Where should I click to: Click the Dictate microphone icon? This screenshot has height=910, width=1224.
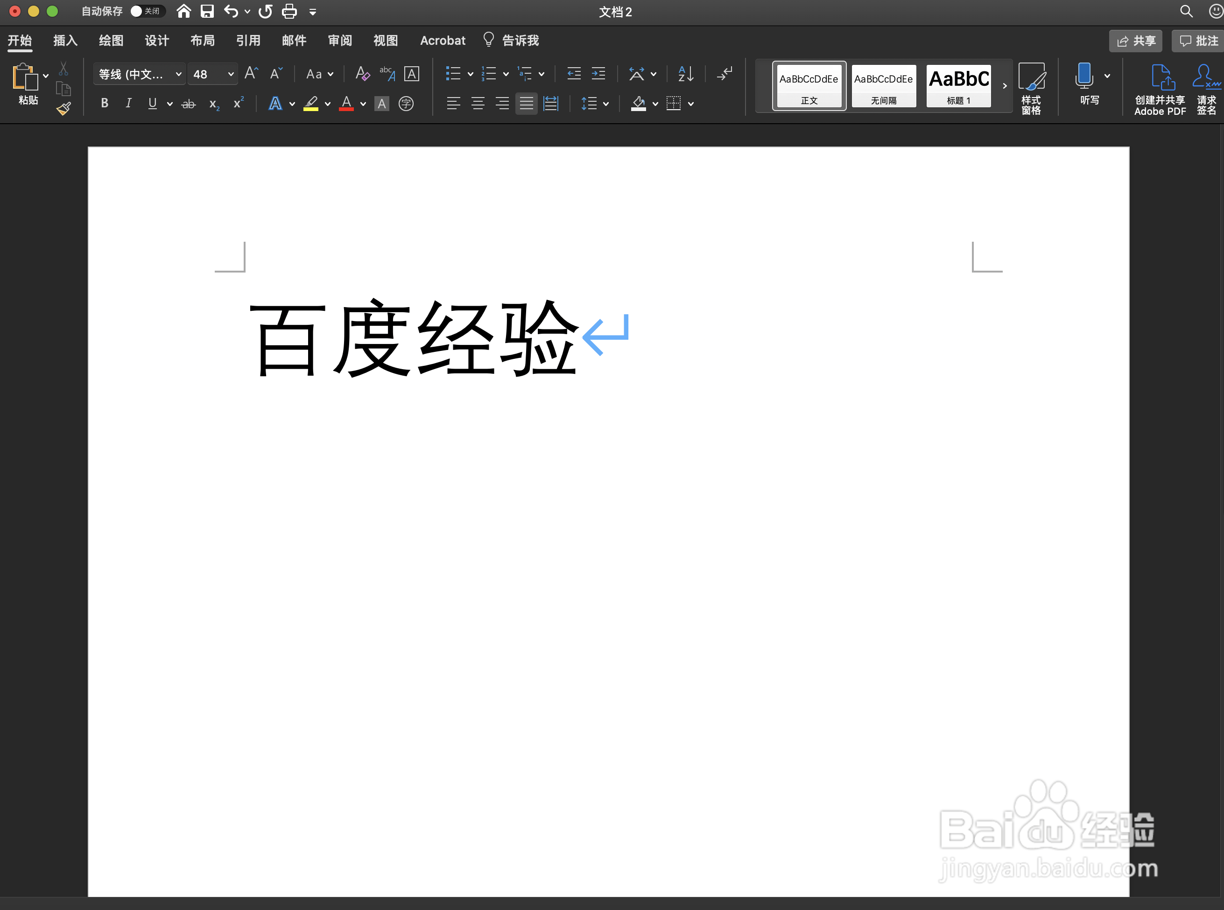pos(1084,76)
